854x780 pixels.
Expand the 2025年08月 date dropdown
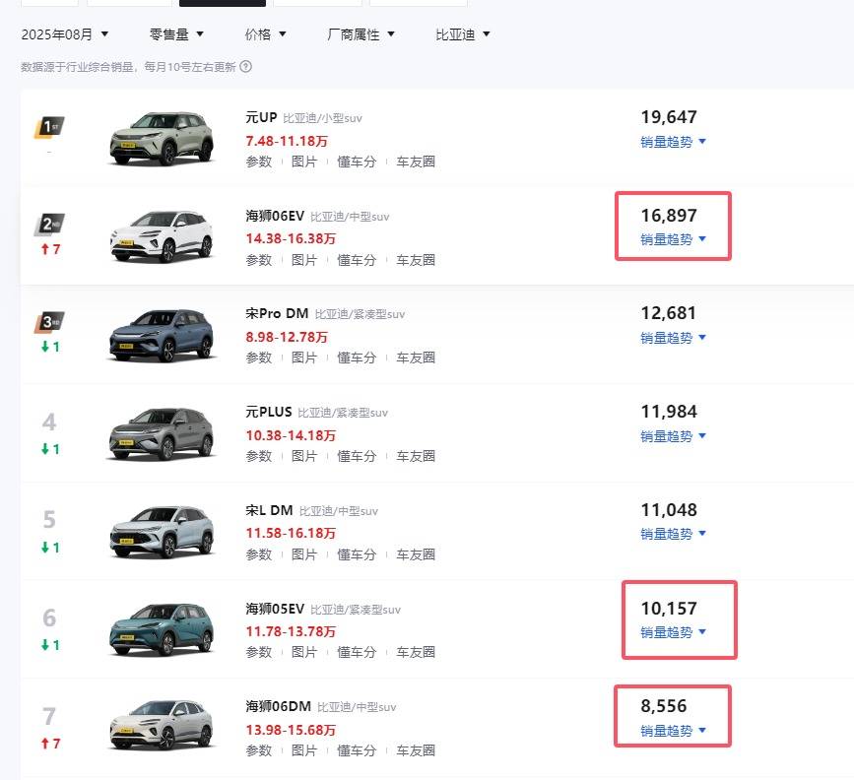[x=65, y=34]
